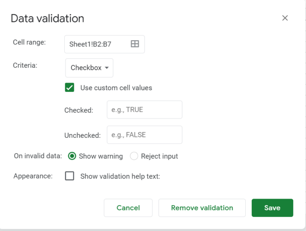Click the 'Reject input' label text
The height and width of the screenshot is (231, 306).
pyautogui.click(x=159, y=156)
